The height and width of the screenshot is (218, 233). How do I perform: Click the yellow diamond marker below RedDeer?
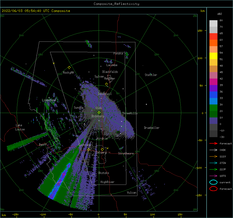tap(106, 84)
